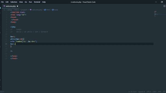Click the '$a=1;' code line
166x93 pixels.
click(13, 37)
